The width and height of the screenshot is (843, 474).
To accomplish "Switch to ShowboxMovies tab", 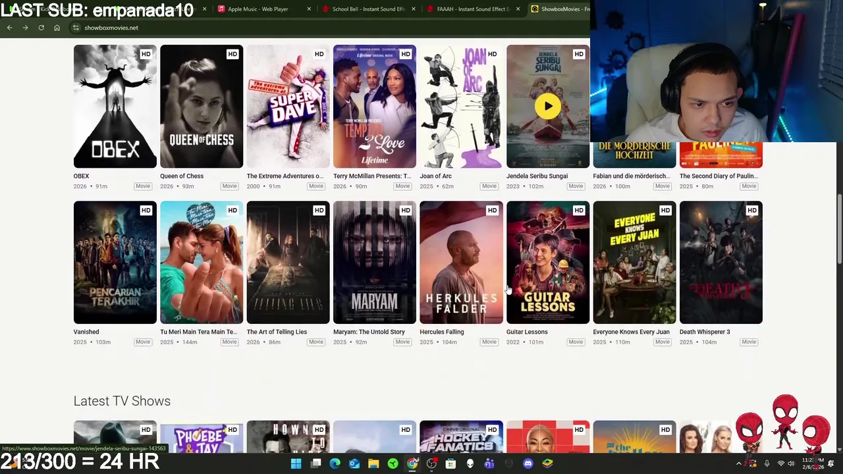I will tap(560, 9).
